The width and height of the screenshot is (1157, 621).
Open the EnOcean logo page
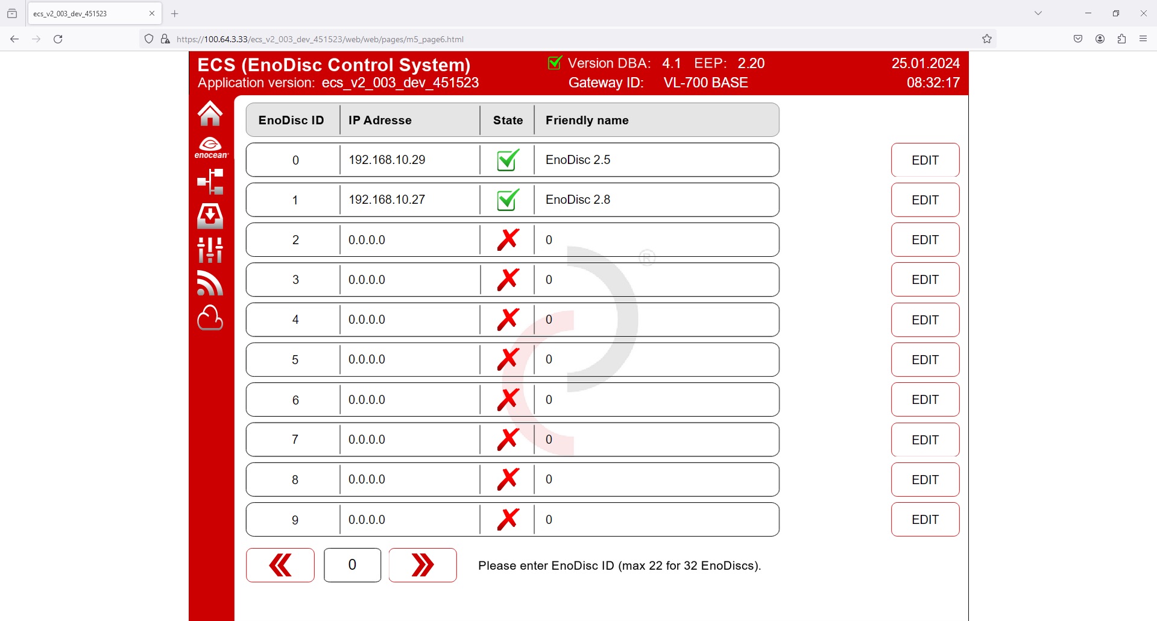[210, 148]
